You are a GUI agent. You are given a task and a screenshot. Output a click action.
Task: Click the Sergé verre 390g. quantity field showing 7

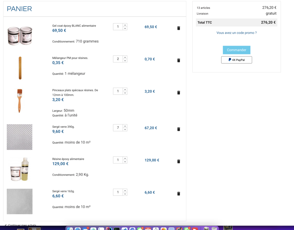click(118, 128)
